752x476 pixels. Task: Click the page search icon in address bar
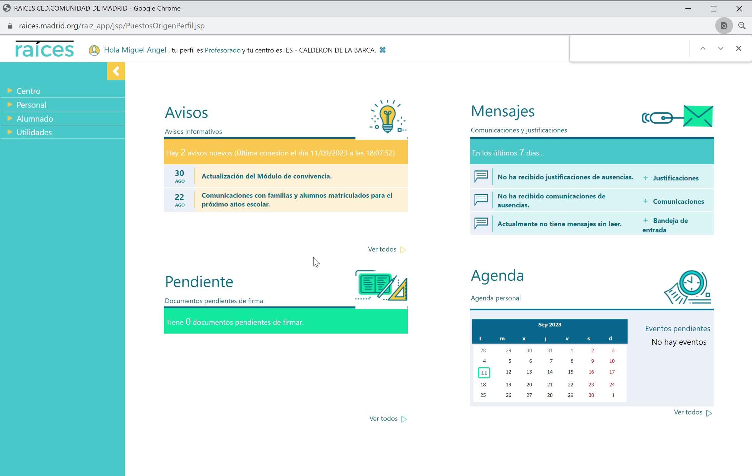click(724, 26)
